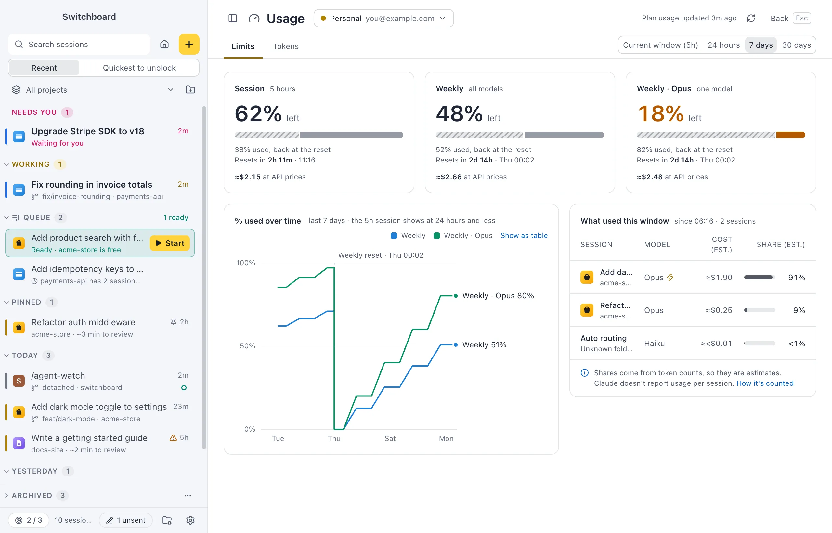The width and height of the screenshot is (832, 533).
Task: Click the usage gauge icon in the header
Action: pos(254,18)
